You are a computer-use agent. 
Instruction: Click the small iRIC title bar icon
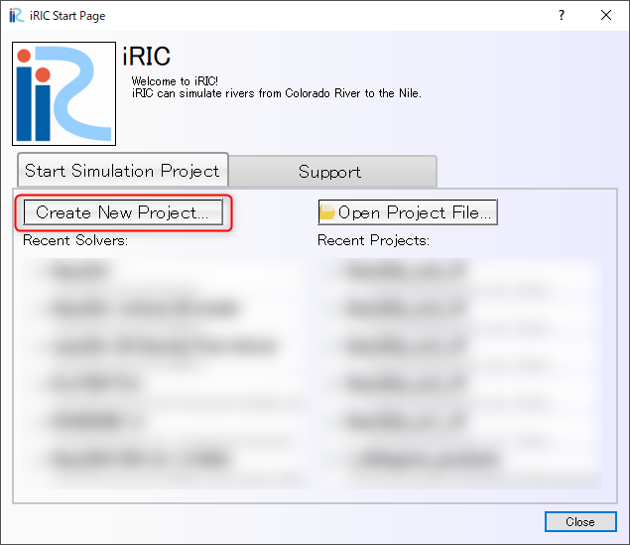(x=17, y=15)
